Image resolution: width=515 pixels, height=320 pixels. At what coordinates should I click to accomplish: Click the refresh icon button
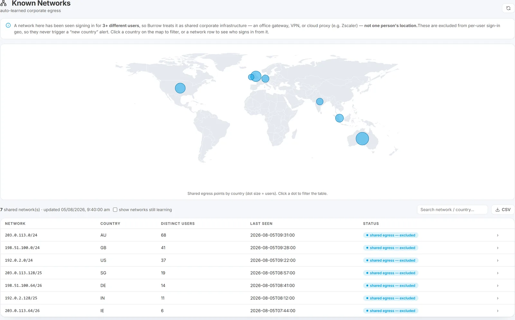pos(508,8)
